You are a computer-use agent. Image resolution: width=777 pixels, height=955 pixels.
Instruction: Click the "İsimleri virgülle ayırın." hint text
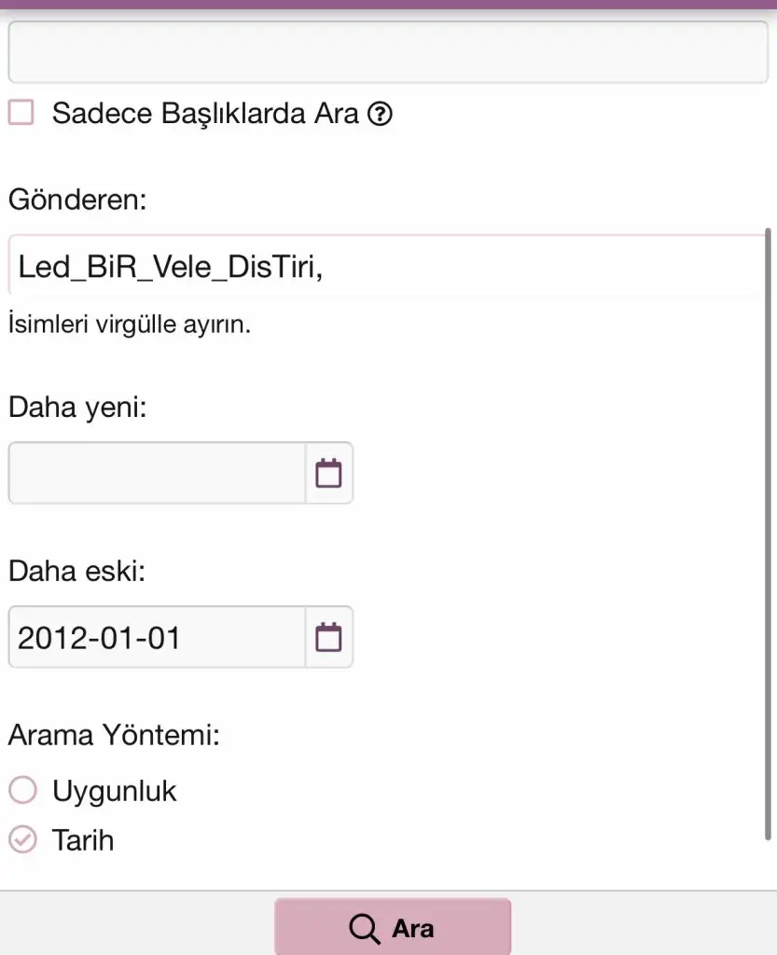(x=130, y=325)
